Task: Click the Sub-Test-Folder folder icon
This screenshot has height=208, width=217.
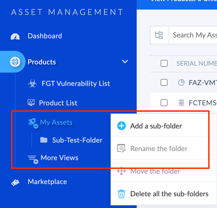Action: pos(44,140)
